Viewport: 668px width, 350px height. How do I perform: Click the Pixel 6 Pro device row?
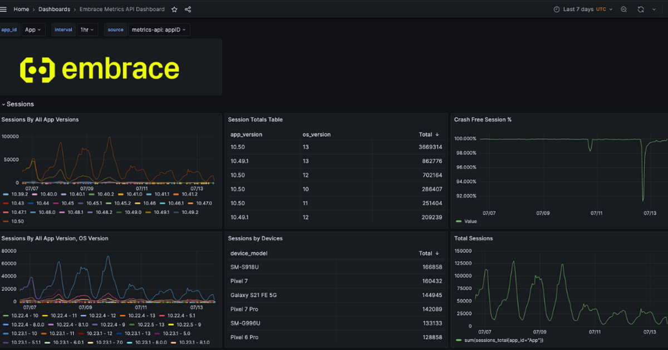pyautogui.click(x=335, y=337)
